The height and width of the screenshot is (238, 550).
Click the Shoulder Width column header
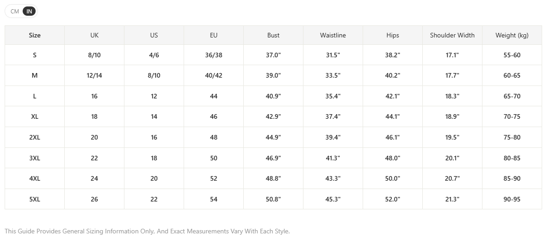pos(452,35)
